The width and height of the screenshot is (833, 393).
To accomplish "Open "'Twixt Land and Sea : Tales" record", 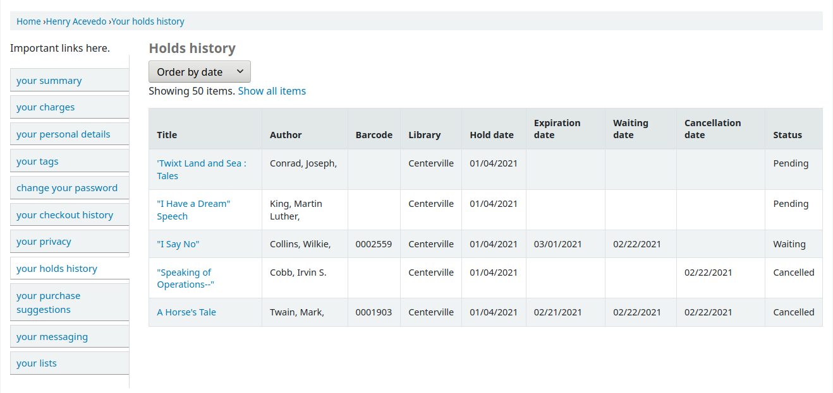I will 201,169.
